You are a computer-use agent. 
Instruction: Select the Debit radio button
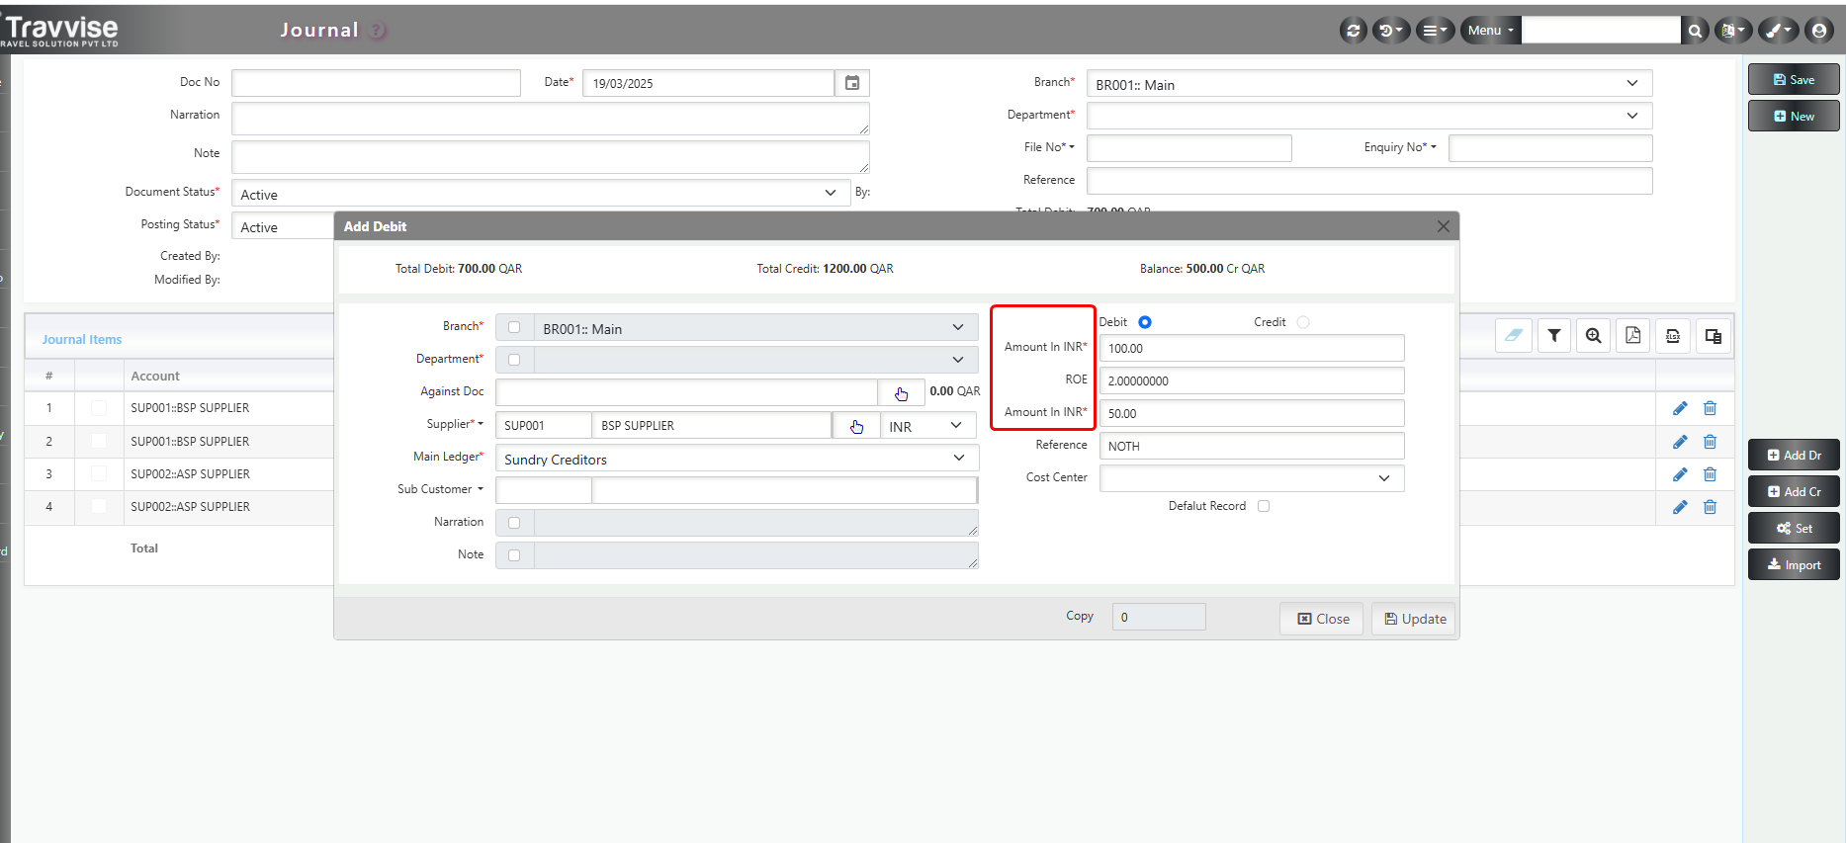click(1145, 322)
